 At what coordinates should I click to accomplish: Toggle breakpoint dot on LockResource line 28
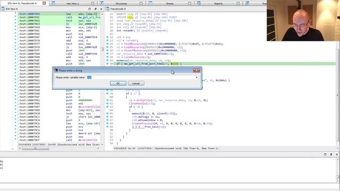(x=107, y=57)
